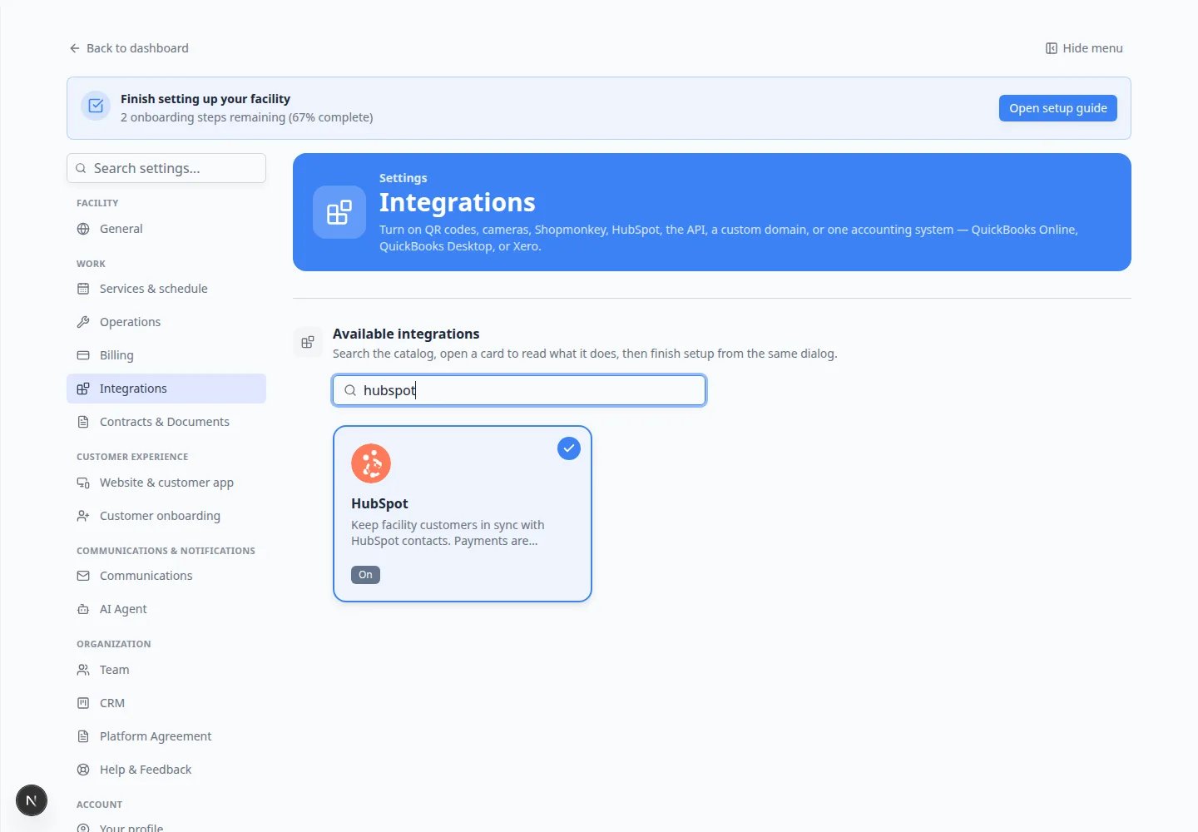This screenshot has width=1198, height=832.
Task: Go back to dashboard
Action: tap(129, 48)
